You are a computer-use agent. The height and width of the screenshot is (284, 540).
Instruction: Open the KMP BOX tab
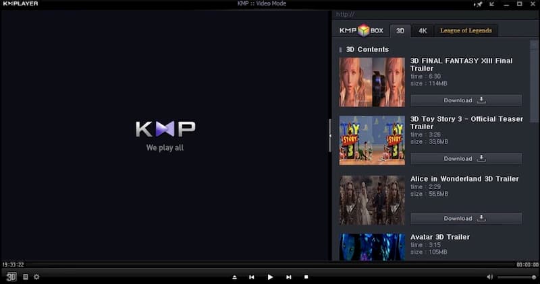[361, 30]
